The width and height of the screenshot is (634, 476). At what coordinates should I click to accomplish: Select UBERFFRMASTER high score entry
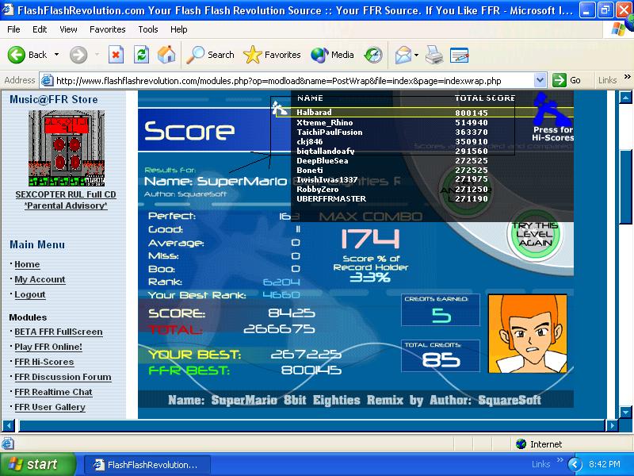392,199
